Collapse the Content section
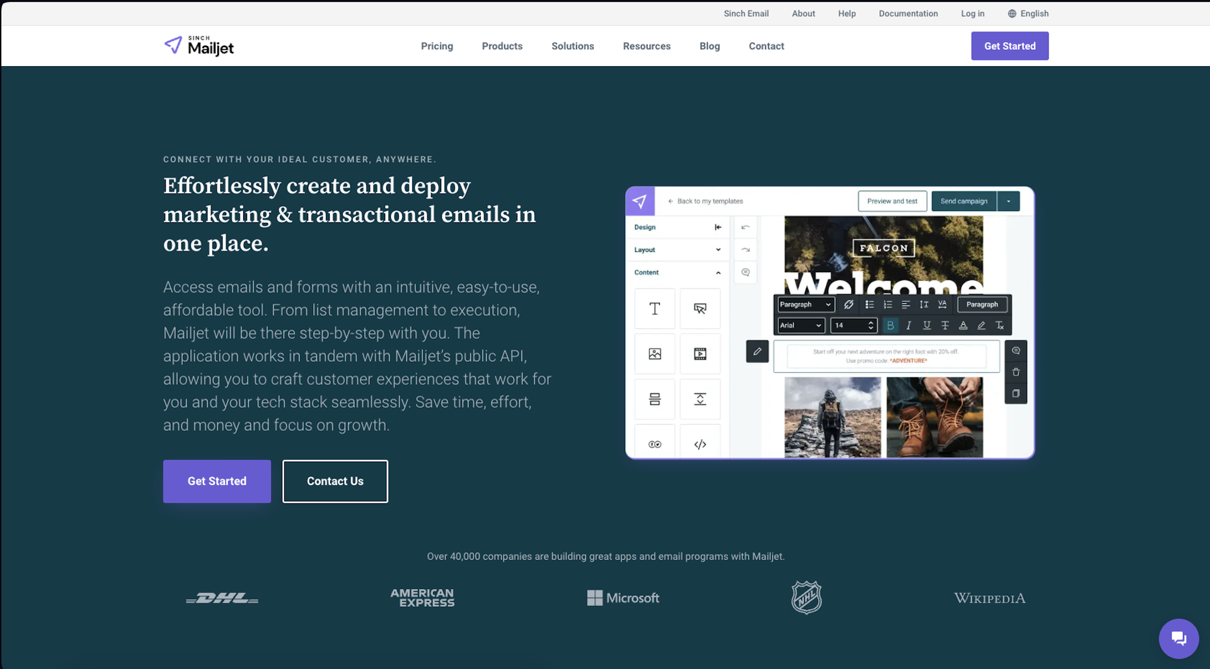 (x=677, y=273)
